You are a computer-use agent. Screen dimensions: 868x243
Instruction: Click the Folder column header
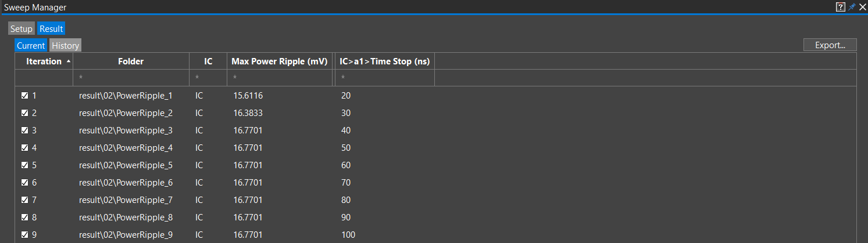pyautogui.click(x=131, y=61)
